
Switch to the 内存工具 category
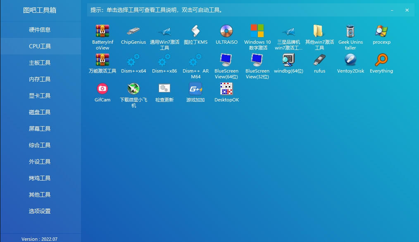pyautogui.click(x=40, y=79)
